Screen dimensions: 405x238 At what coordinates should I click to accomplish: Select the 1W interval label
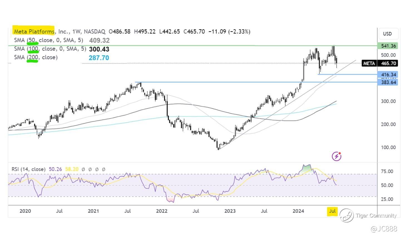click(x=76, y=31)
